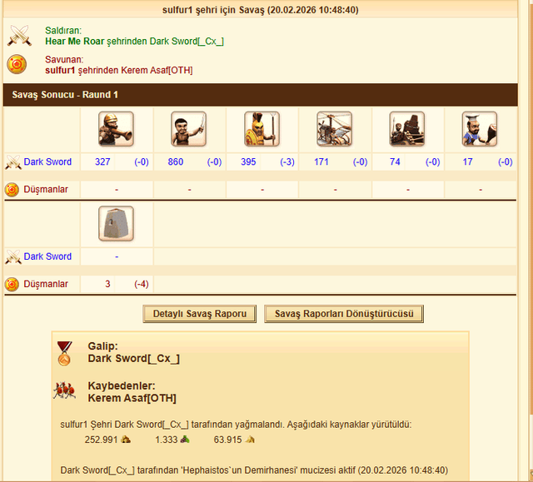Click swords icon beside first Dark Sword row
The width and height of the screenshot is (533, 482).
[13, 162]
